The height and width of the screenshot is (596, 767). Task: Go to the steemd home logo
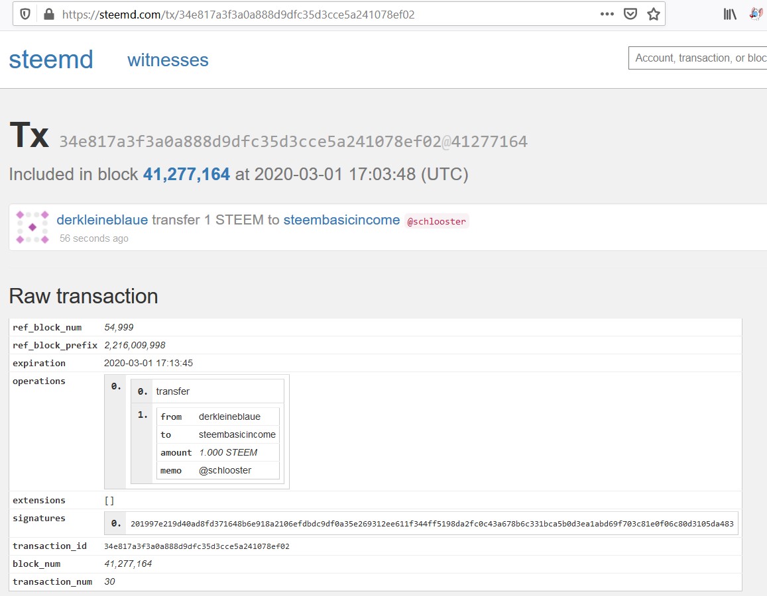click(51, 60)
